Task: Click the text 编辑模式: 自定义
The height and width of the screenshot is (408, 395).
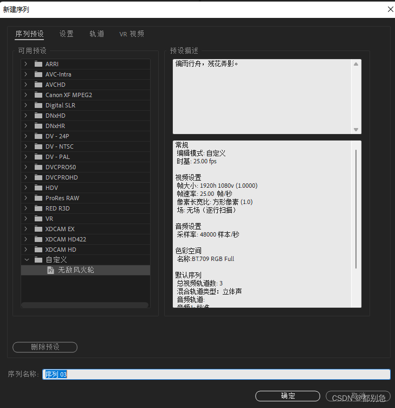Action: pos(201,153)
